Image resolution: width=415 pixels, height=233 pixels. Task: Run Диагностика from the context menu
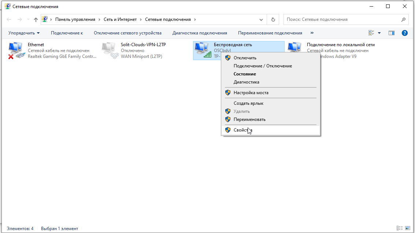[270, 82]
